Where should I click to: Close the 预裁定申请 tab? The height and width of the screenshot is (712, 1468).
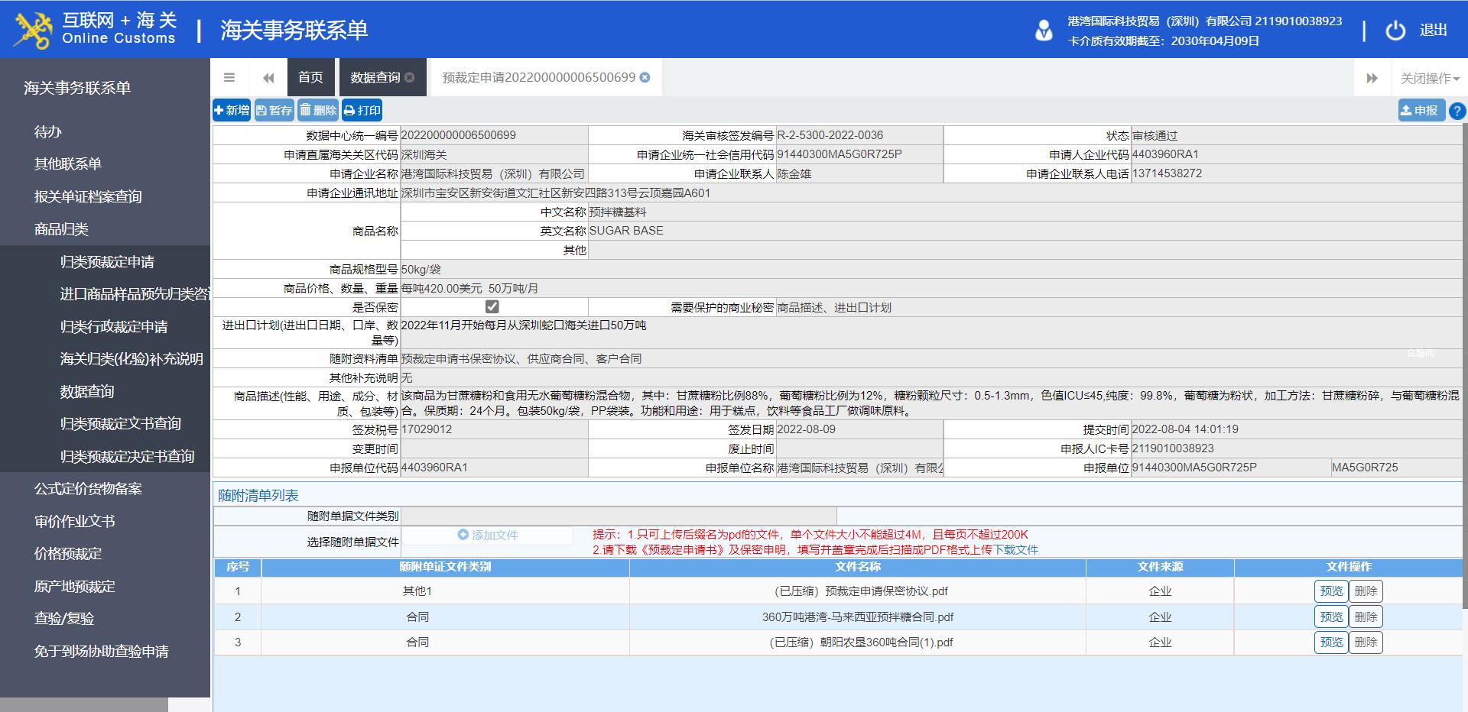point(645,77)
